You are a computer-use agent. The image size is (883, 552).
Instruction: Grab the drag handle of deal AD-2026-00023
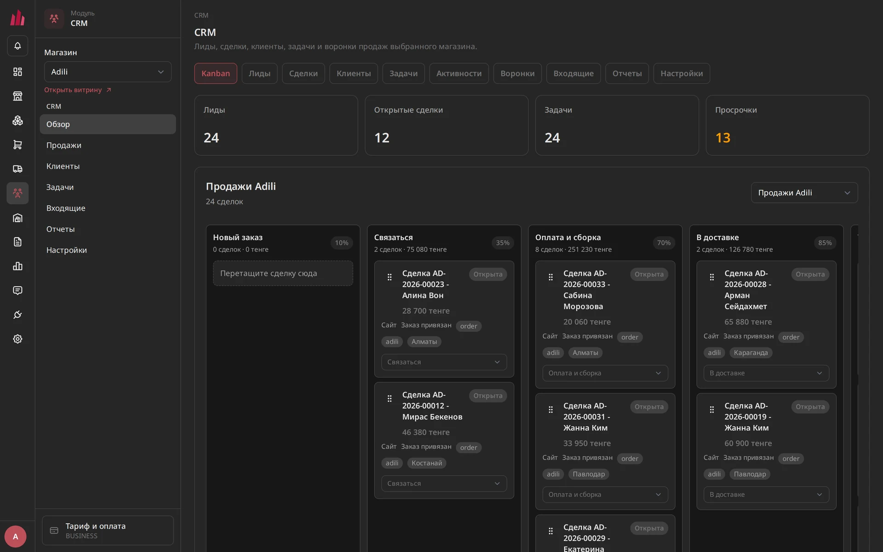point(390,277)
